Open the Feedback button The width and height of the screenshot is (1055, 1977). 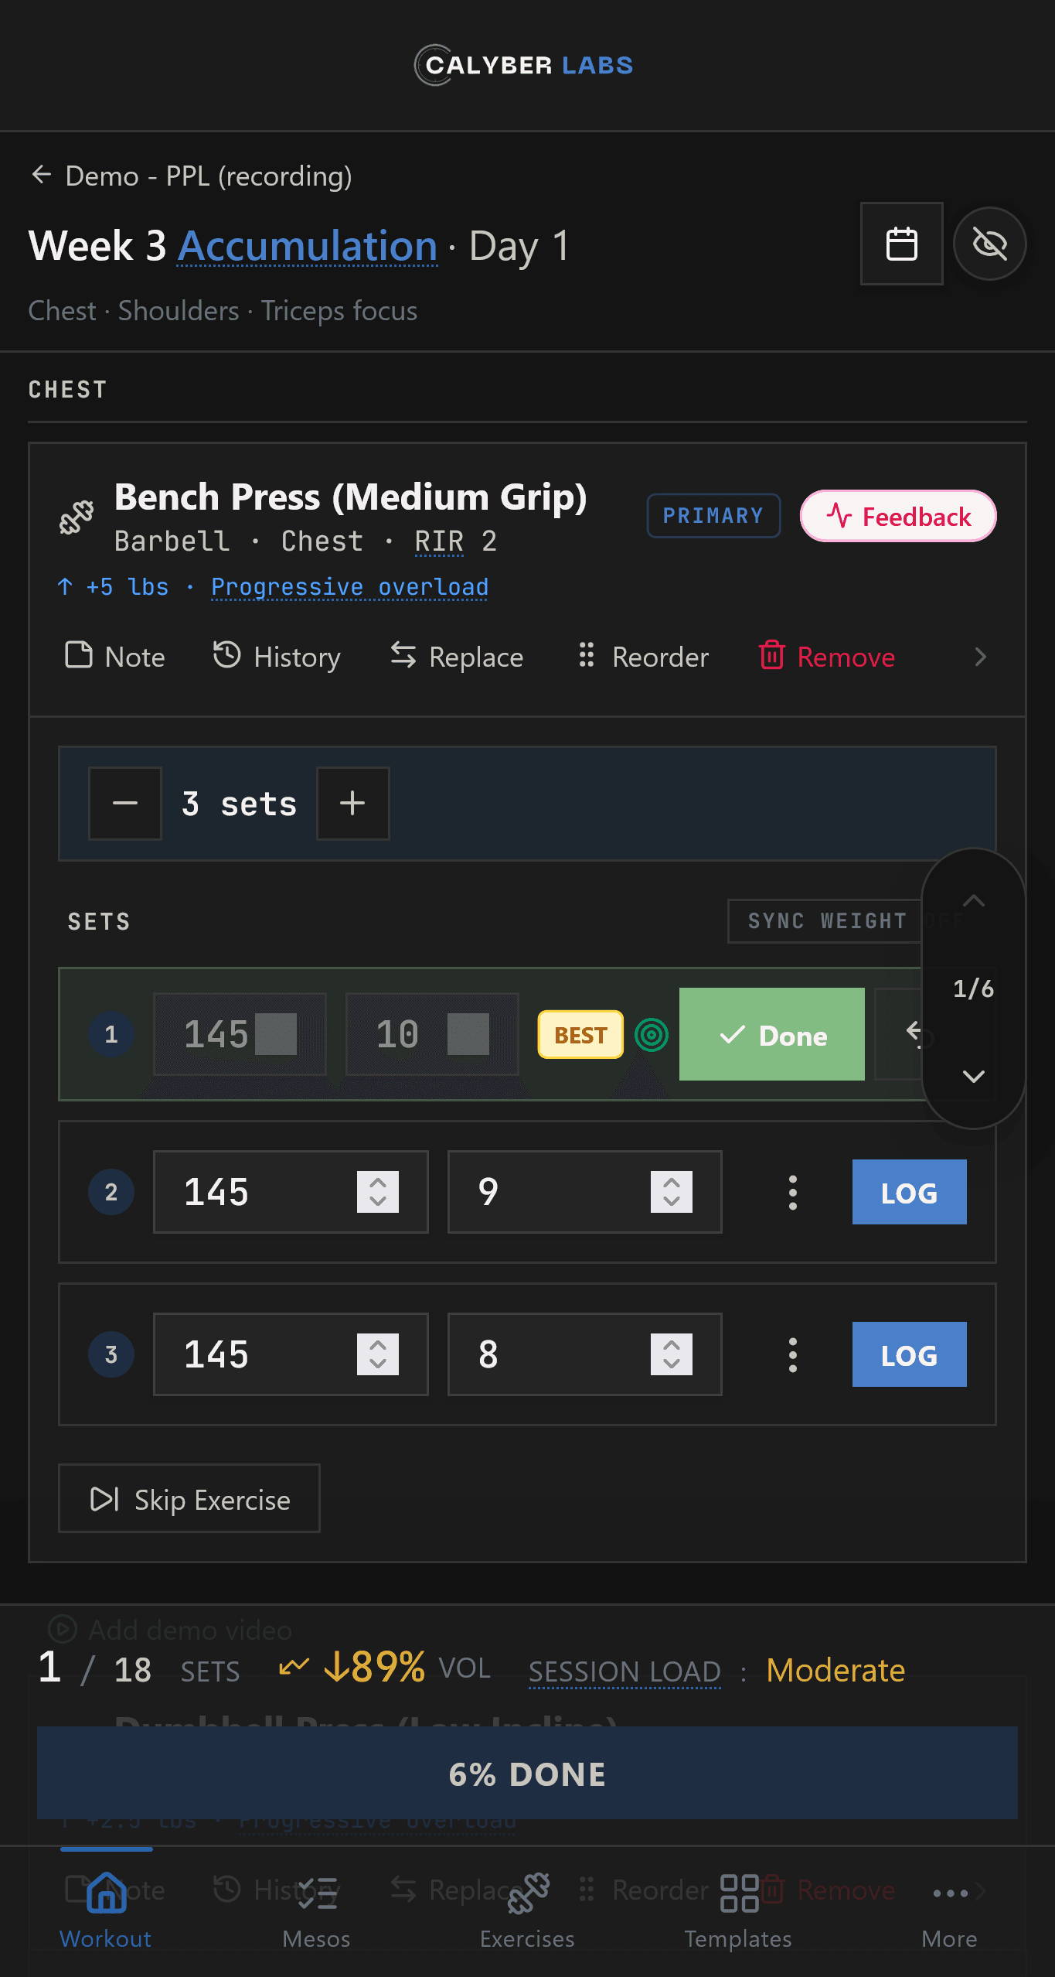point(898,516)
